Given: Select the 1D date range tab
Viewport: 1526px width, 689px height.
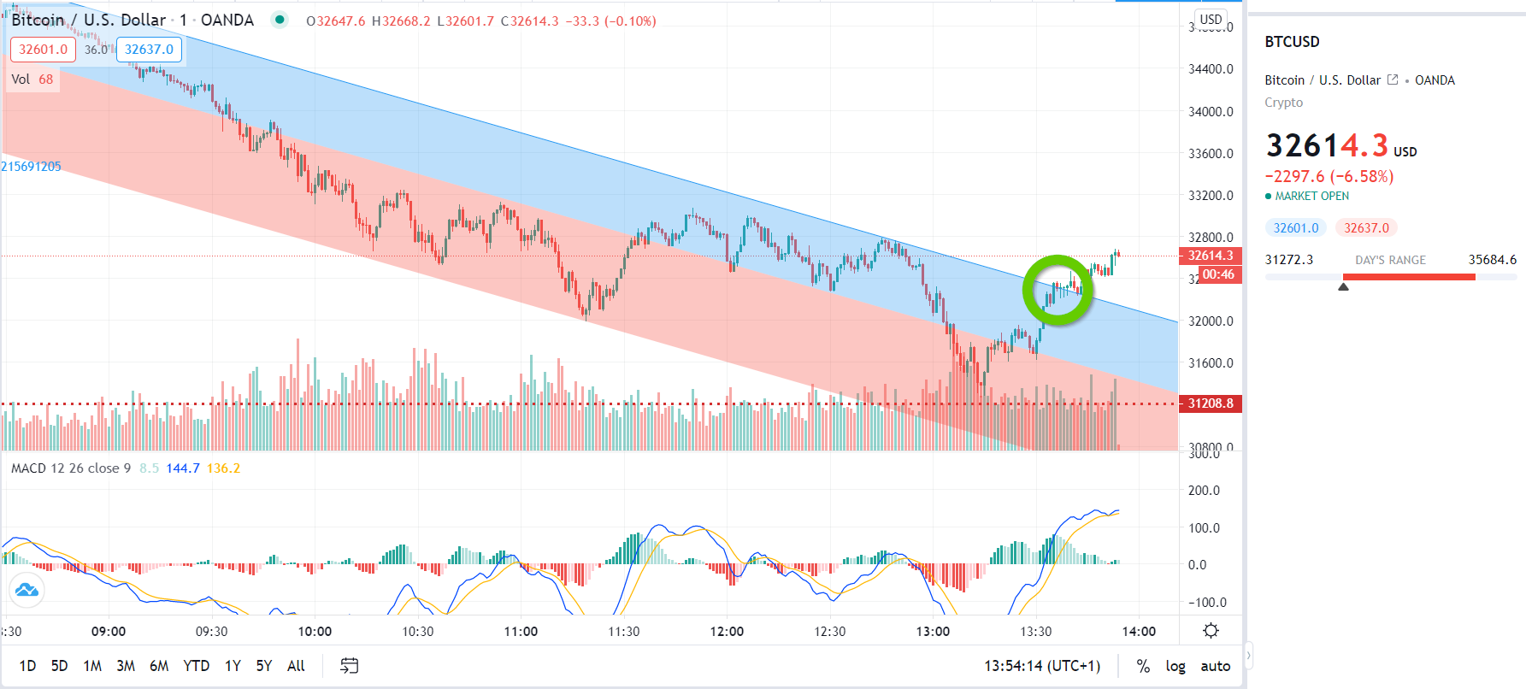Looking at the screenshot, I should (x=28, y=665).
